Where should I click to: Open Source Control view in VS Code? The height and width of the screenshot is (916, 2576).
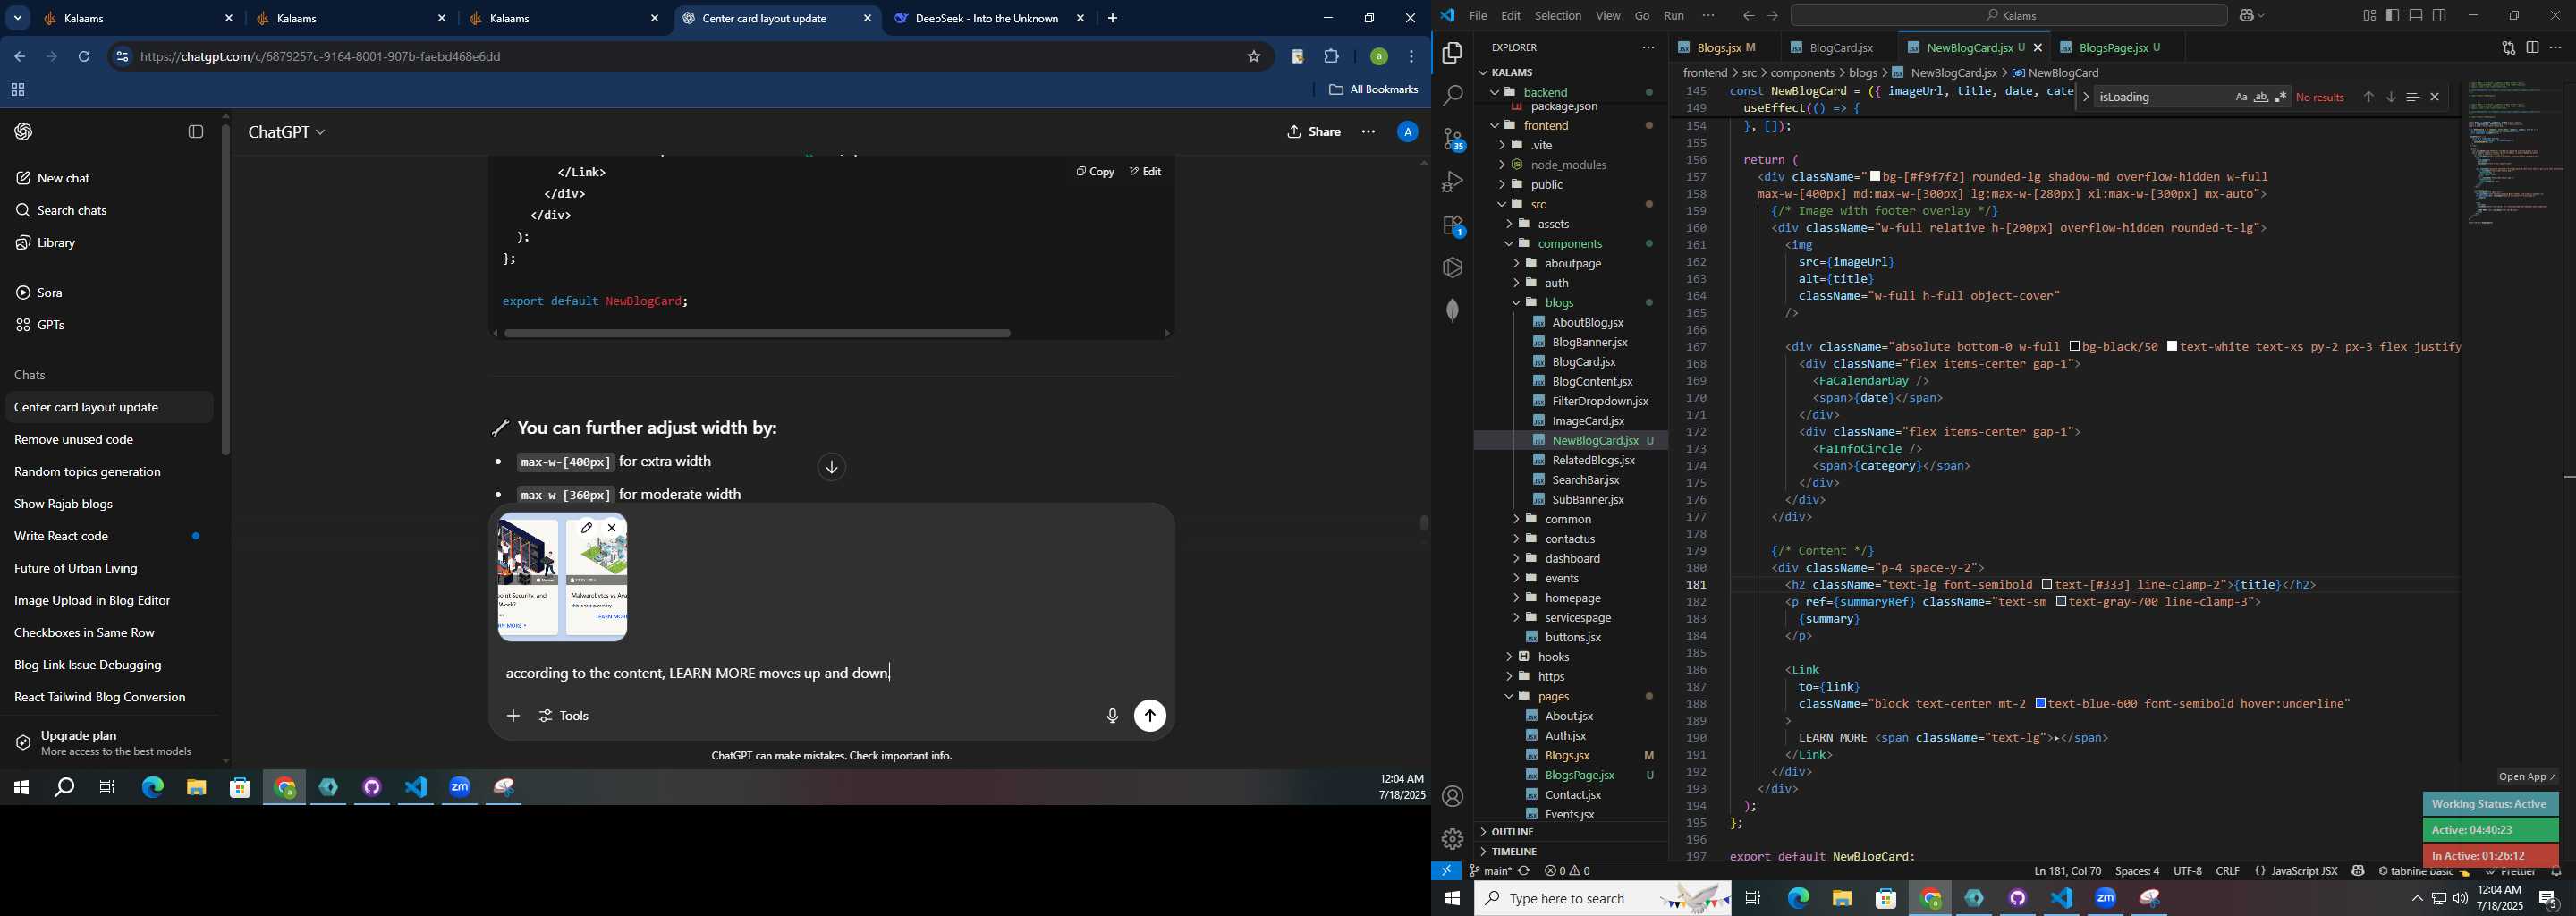pyautogui.click(x=1452, y=139)
